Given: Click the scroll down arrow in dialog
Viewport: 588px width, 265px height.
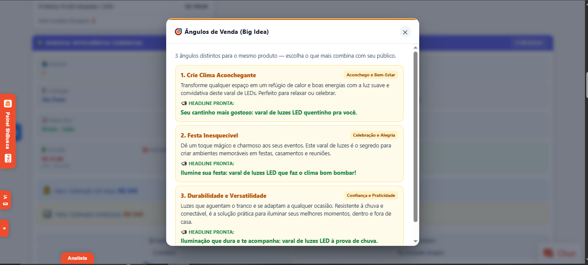Looking at the screenshot, I should click(415, 241).
